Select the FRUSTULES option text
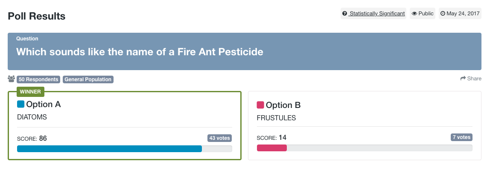490x170 pixels. [276, 118]
